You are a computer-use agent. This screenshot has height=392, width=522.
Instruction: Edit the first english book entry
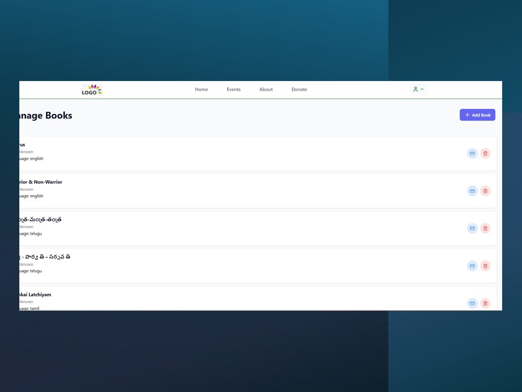[x=472, y=153]
